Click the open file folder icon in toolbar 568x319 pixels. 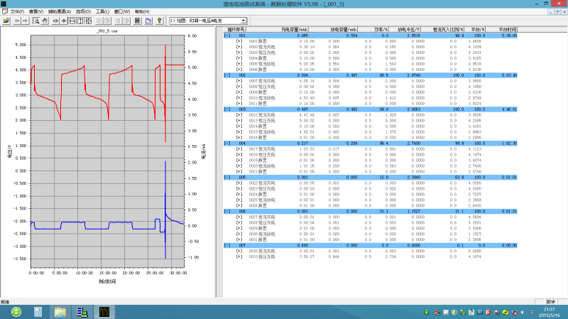[6, 21]
